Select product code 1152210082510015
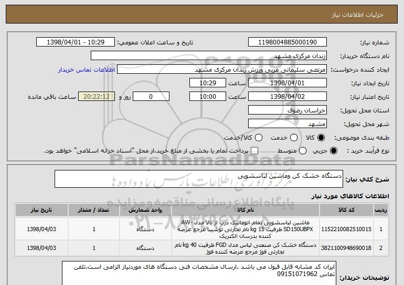Viewport: 404px width, 285px height. (x=346, y=229)
